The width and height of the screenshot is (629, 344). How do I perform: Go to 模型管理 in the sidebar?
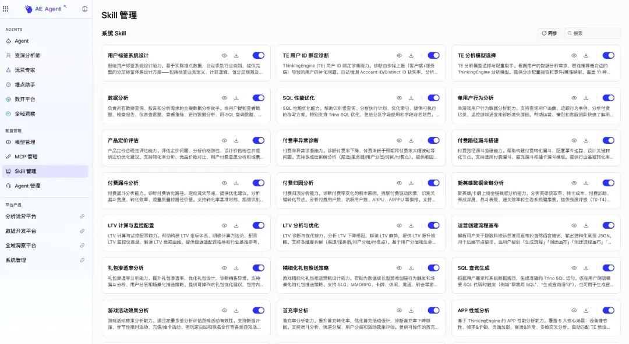pos(45,142)
